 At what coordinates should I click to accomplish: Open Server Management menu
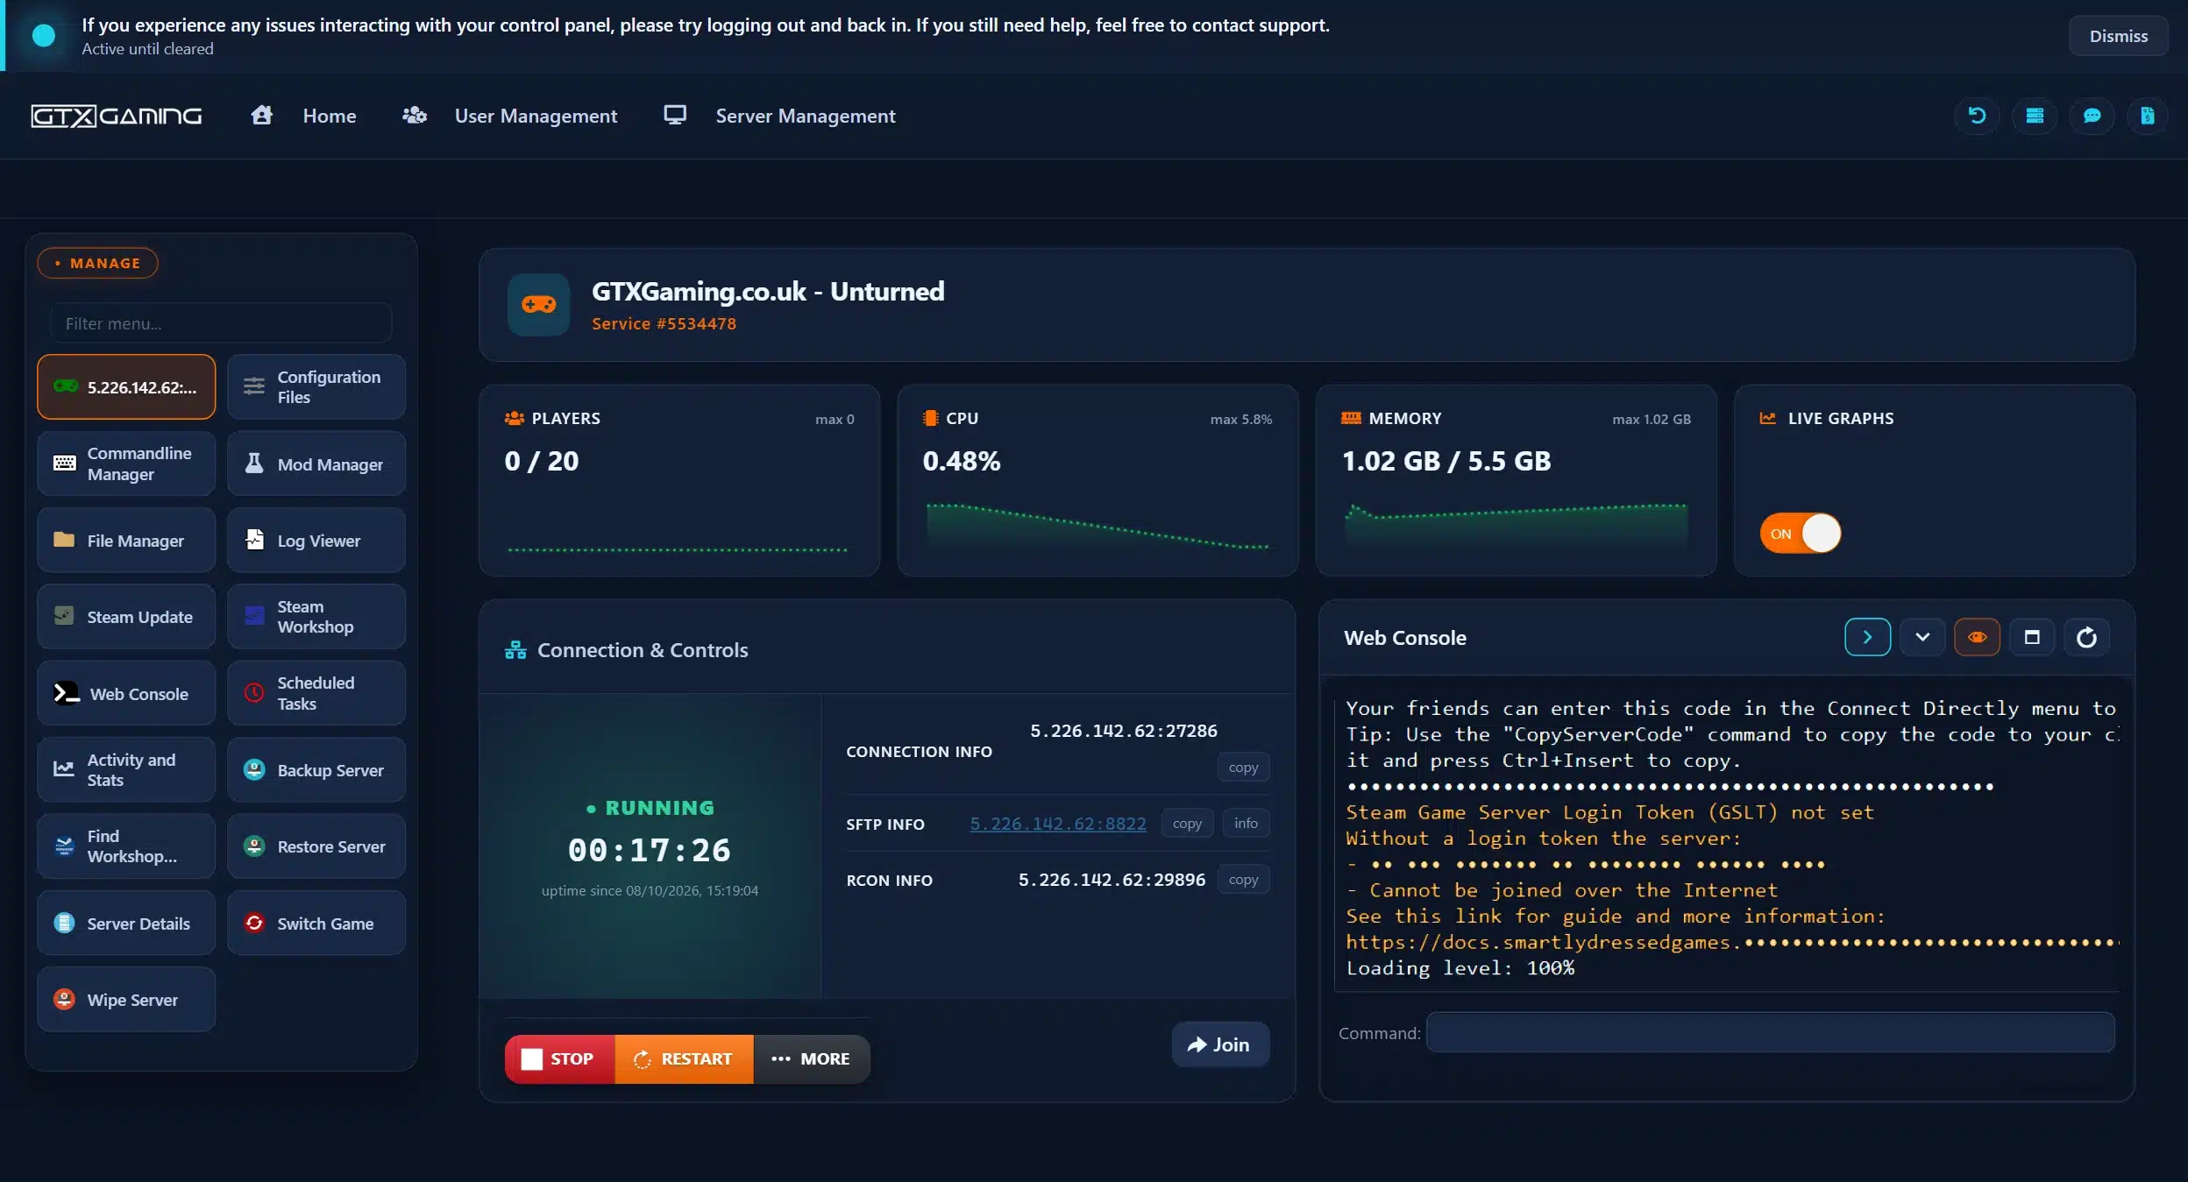click(779, 116)
